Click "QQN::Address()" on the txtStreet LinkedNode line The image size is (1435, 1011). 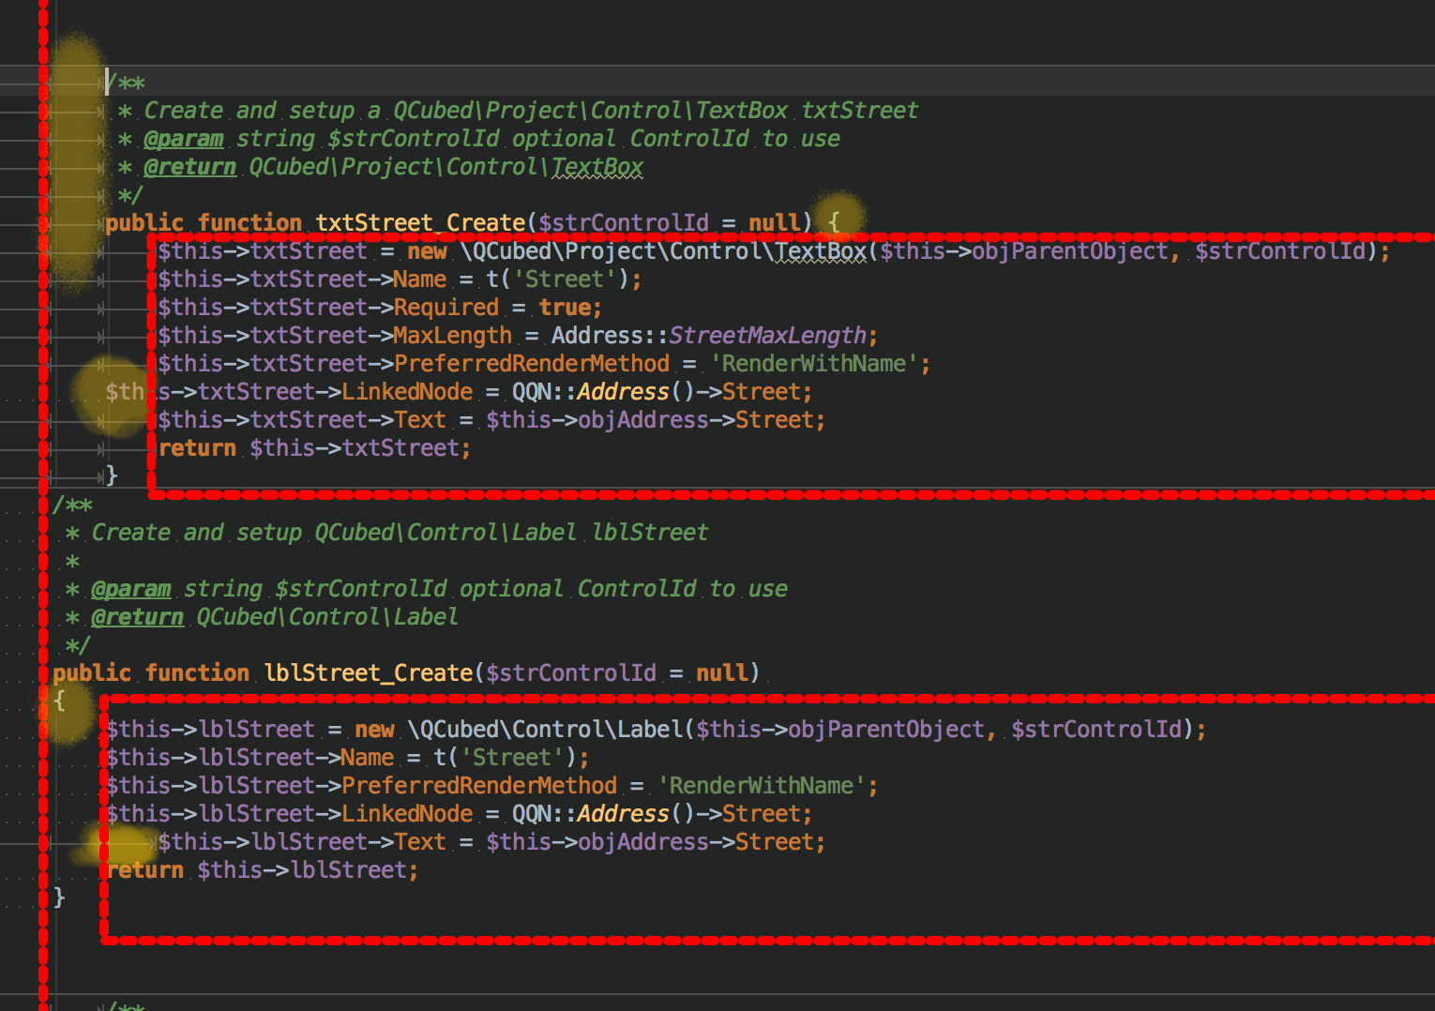(x=604, y=392)
